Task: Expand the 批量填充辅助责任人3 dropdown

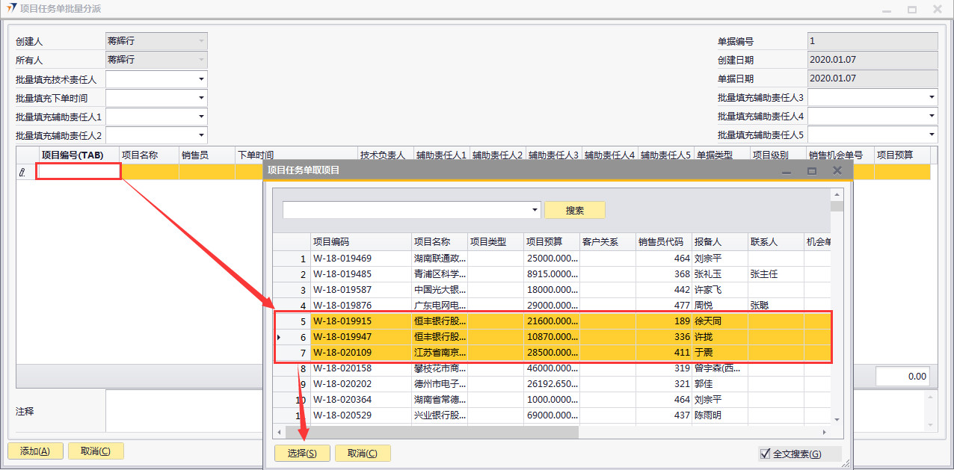Action: [x=931, y=97]
